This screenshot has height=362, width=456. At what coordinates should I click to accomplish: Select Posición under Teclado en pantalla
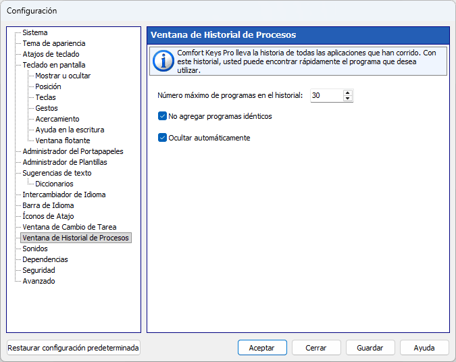click(48, 86)
